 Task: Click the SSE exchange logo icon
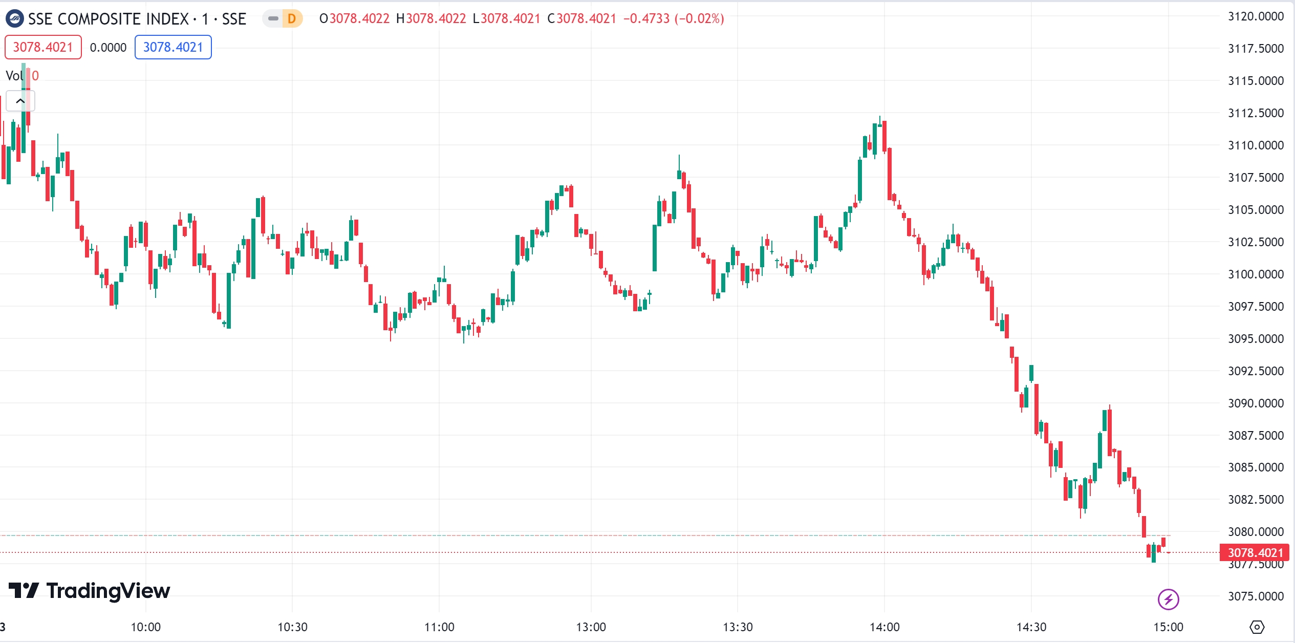pyautogui.click(x=14, y=19)
